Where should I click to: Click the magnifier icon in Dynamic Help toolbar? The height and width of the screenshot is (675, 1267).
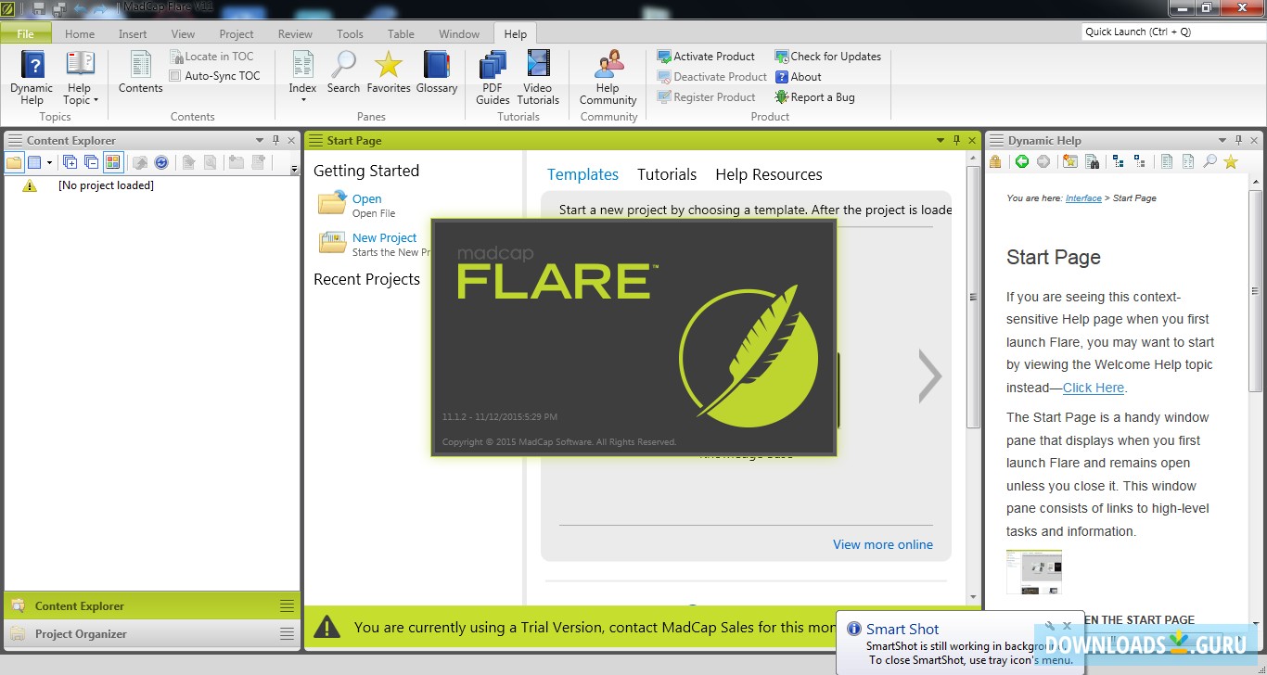pos(1209,162)
